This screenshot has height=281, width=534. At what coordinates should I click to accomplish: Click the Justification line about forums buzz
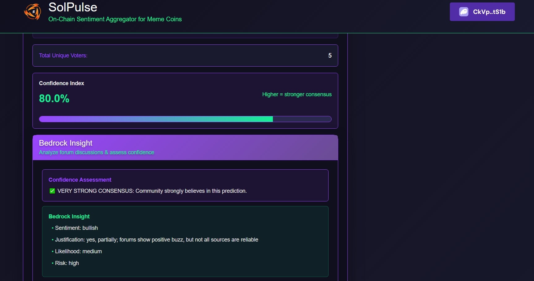tap(157, 240)
